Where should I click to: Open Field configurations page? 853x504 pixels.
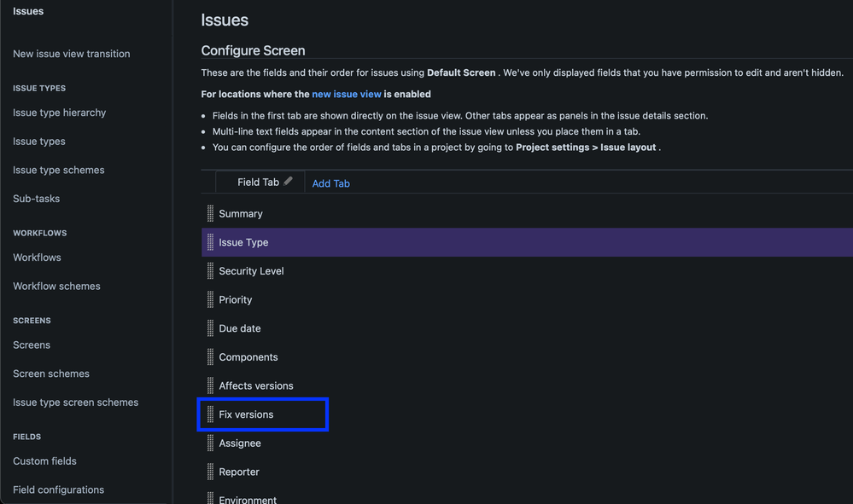coord(56,490)
